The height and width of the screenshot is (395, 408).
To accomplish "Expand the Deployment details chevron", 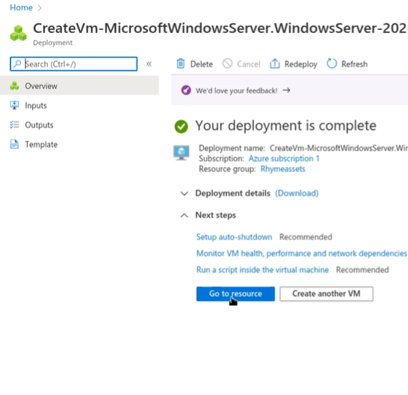I will [x=185, y=193].
